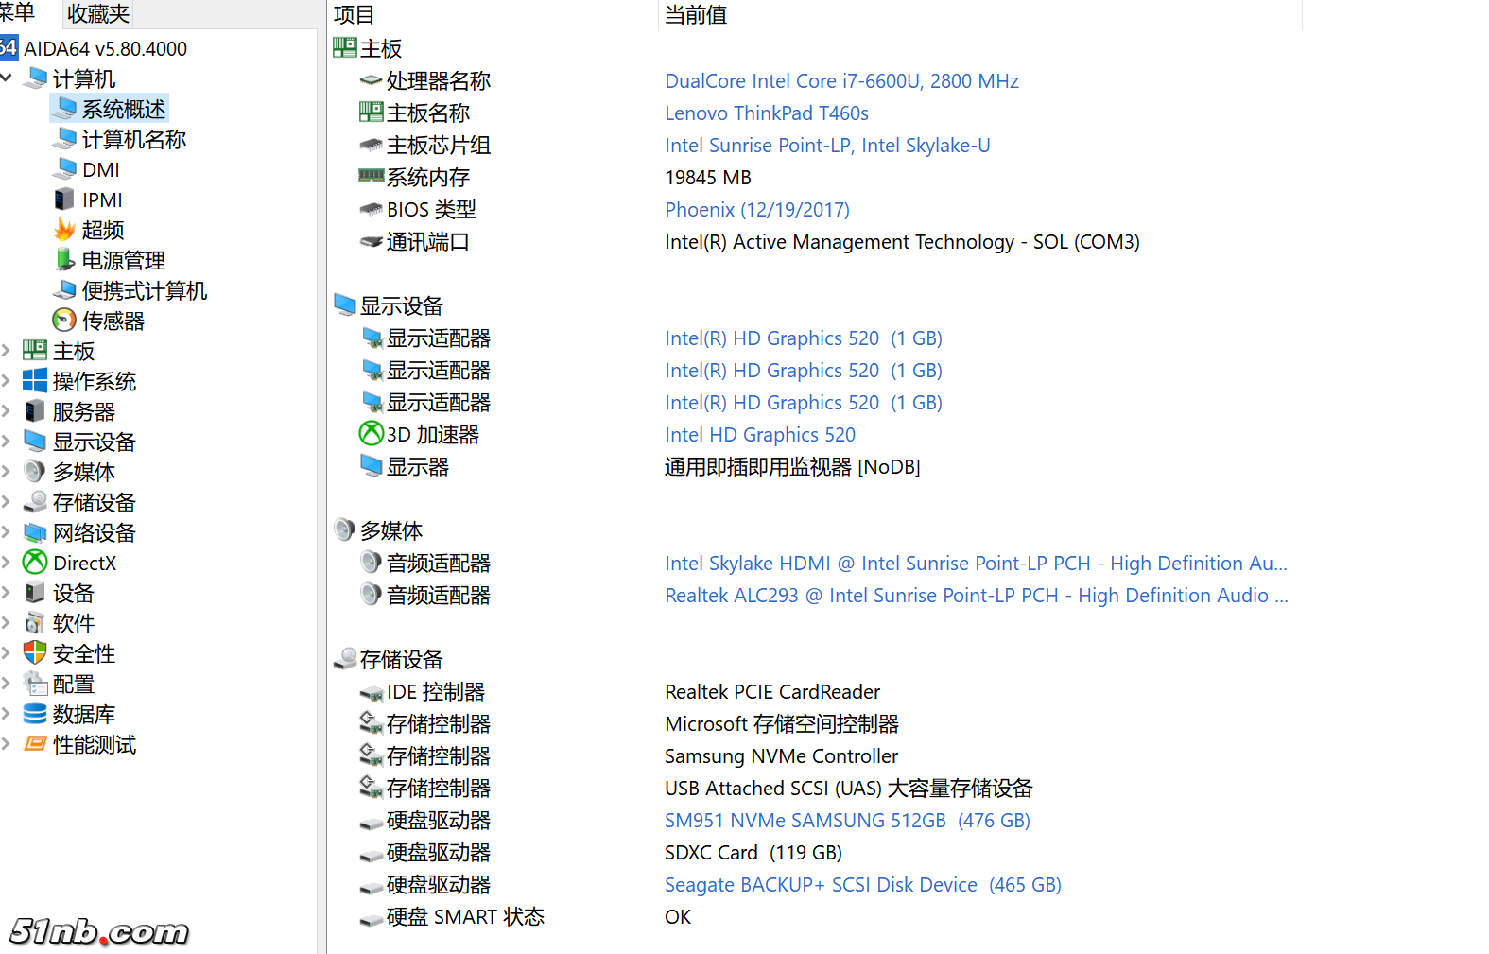Open the DualCore Intel Core i7-6600U link
This screenshot has width=1489, height=954.
click(841, 81)
